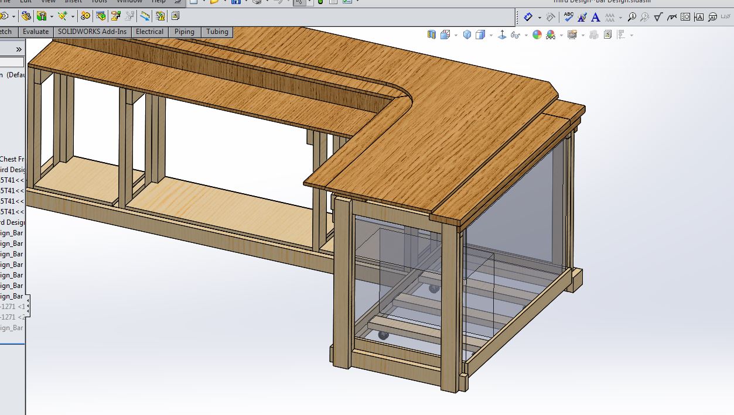The width and height of the screenshot is (734, 415).
Task: Open the Window menu
Action: pos(129,1)
